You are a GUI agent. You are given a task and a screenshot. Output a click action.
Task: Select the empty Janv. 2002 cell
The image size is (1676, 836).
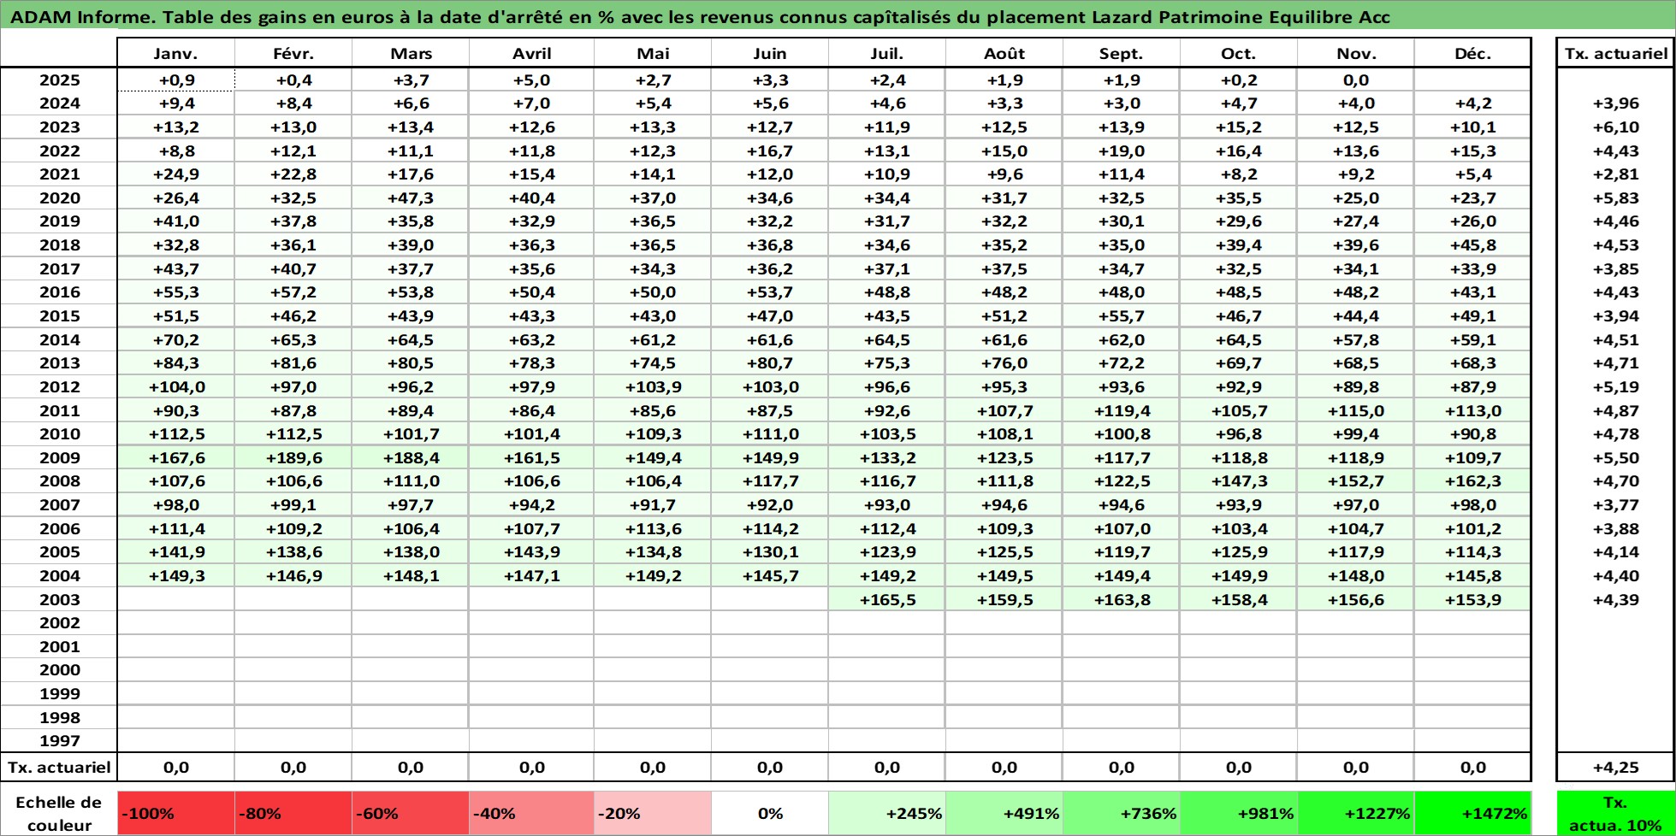pos(175,622)
